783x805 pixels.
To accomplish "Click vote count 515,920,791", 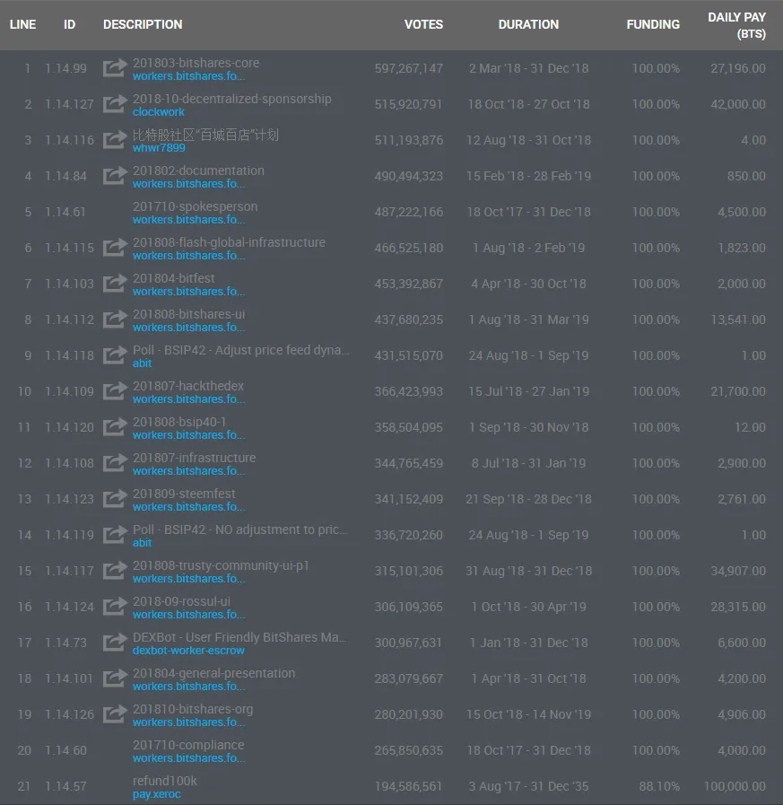I will click(408, 104).
